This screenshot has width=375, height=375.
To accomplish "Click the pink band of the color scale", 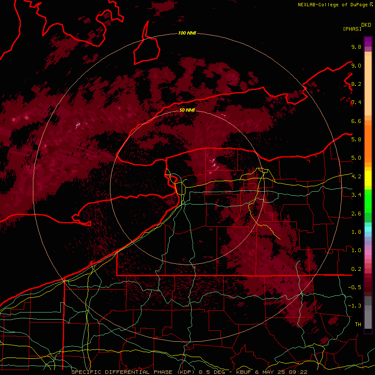I will pyautogui.click(x=368, y=252).
